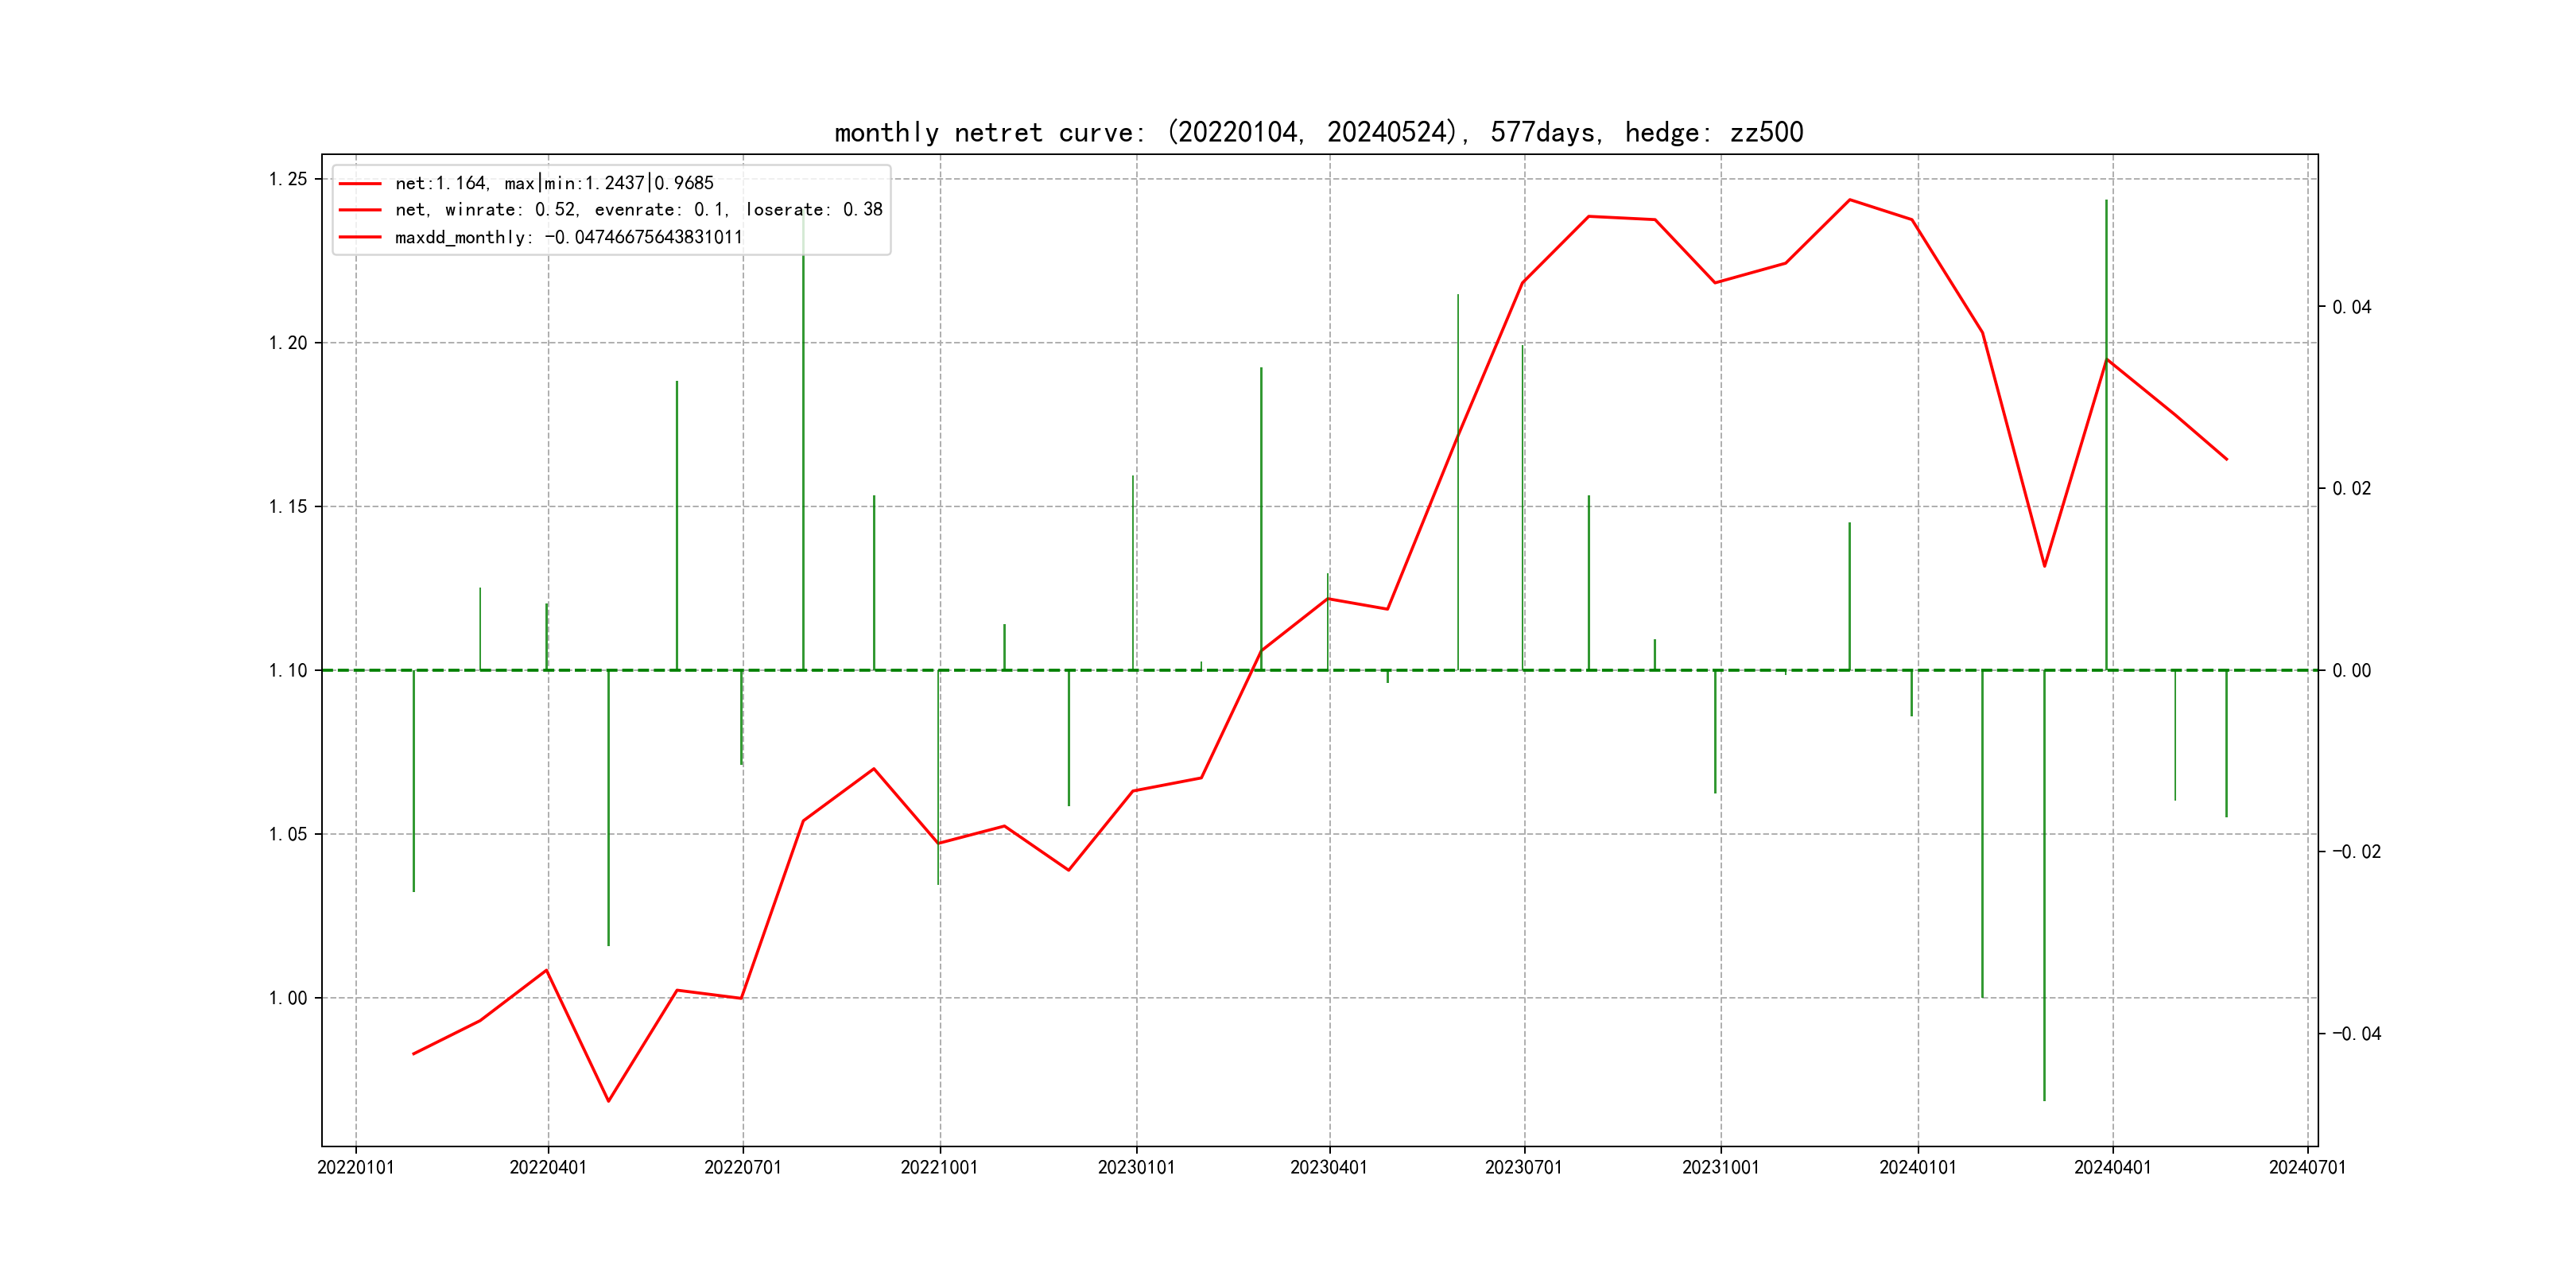The width and height of the screenshot is (2576, 1288).
Task: Click the 1.25 left y-axis label
Action: tap(288, 179)
